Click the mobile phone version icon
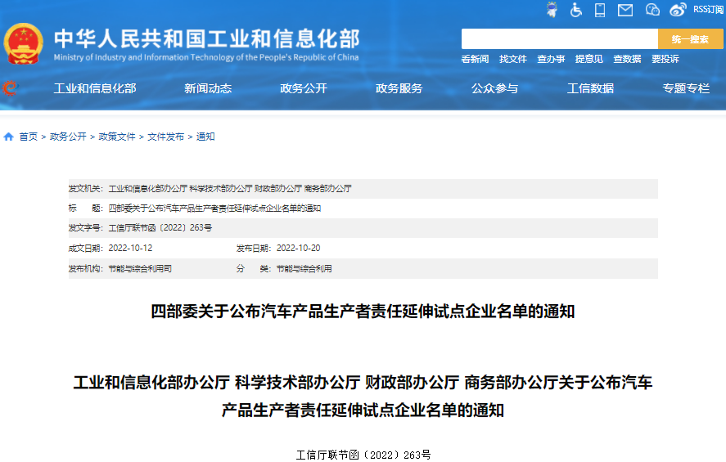 [x=600, y=10]
